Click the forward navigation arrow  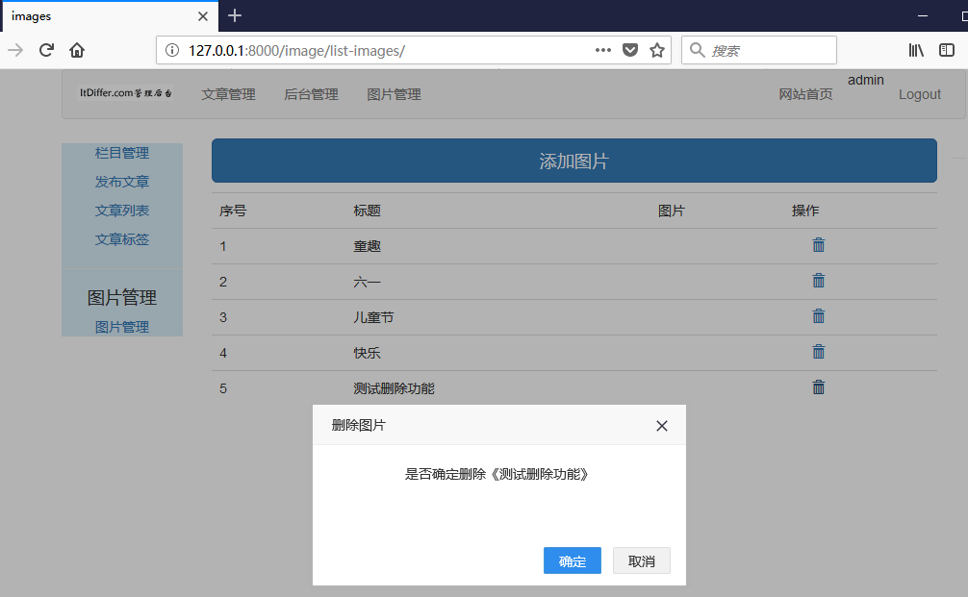tap(15, 50)
